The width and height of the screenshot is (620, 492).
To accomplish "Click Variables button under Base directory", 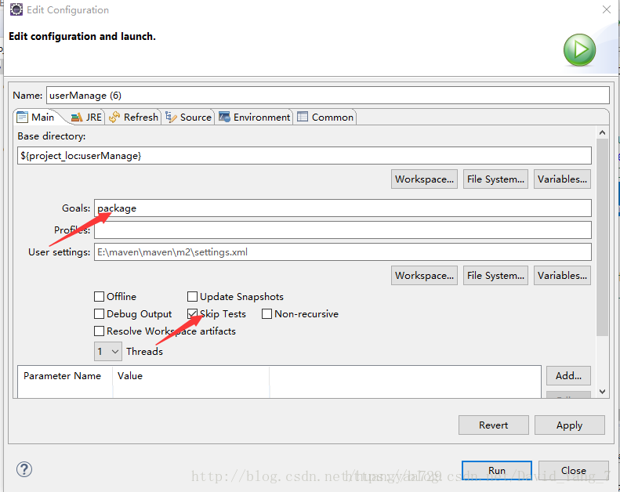I will [x=562, y=179].
